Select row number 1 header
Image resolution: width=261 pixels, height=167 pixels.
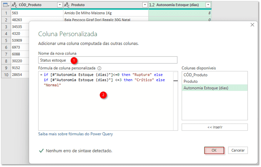6,13
